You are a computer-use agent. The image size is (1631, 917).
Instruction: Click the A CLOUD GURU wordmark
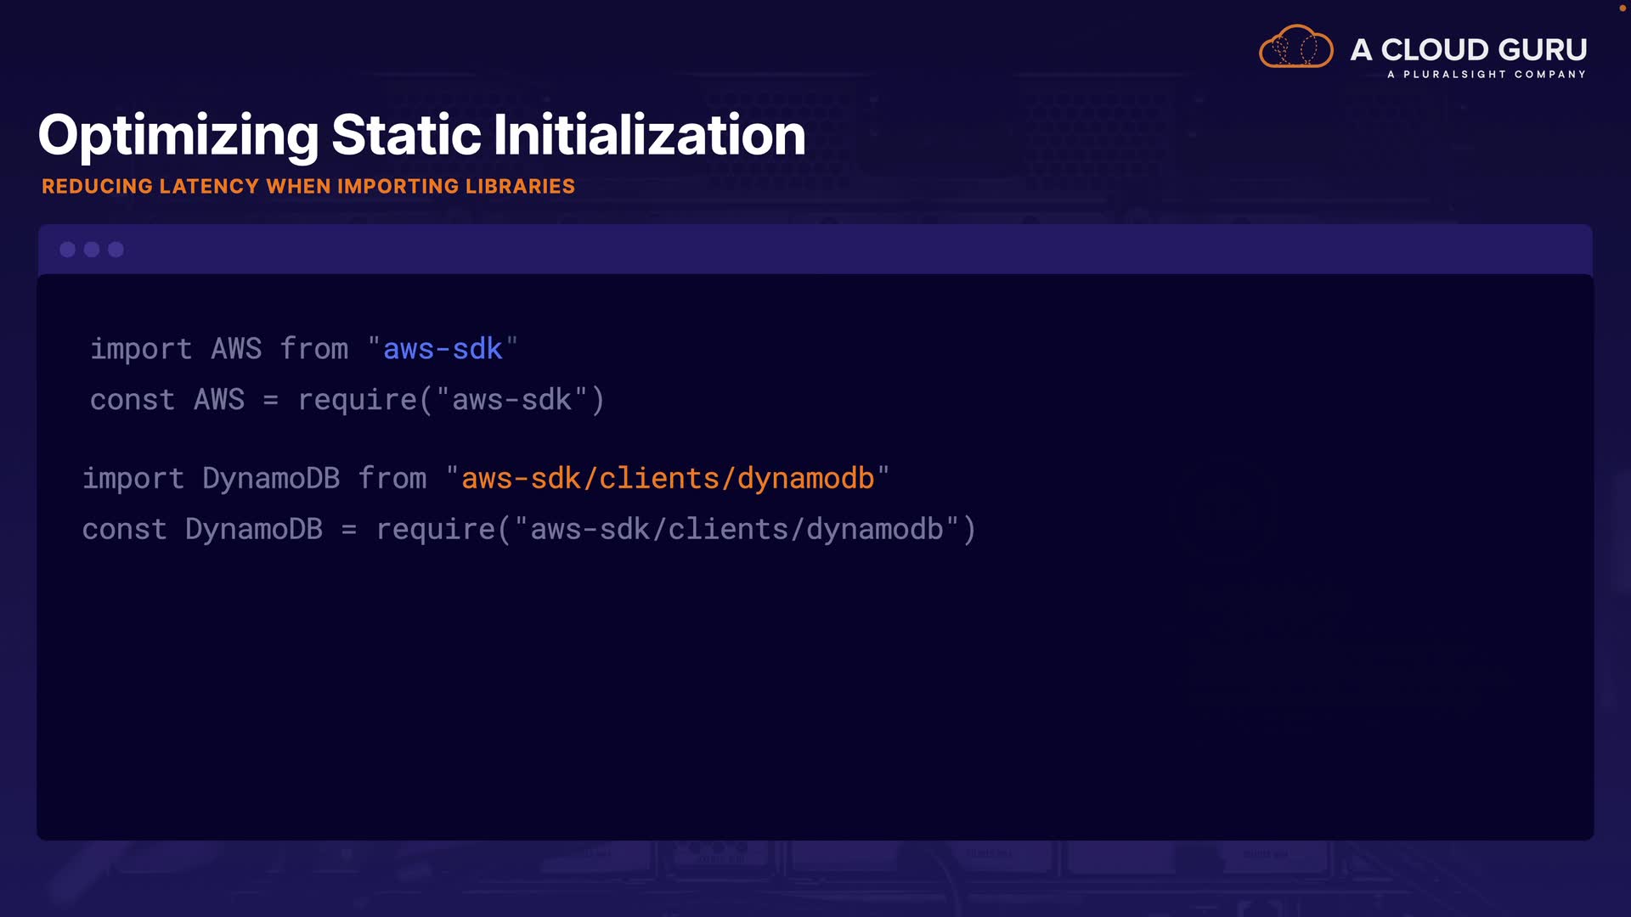coord(1469,49)
